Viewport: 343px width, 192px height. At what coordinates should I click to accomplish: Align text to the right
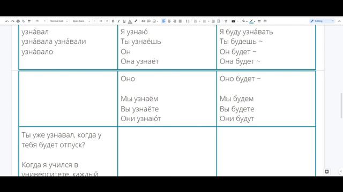point(175,21)
